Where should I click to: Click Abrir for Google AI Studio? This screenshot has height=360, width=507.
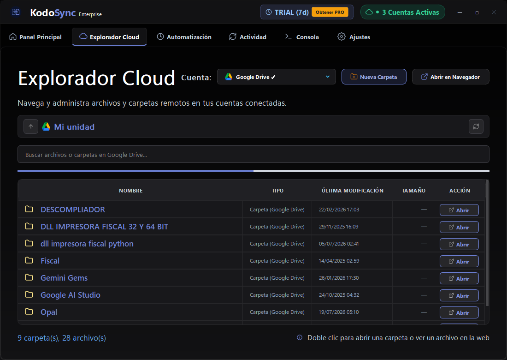click(x=459, y=295)
